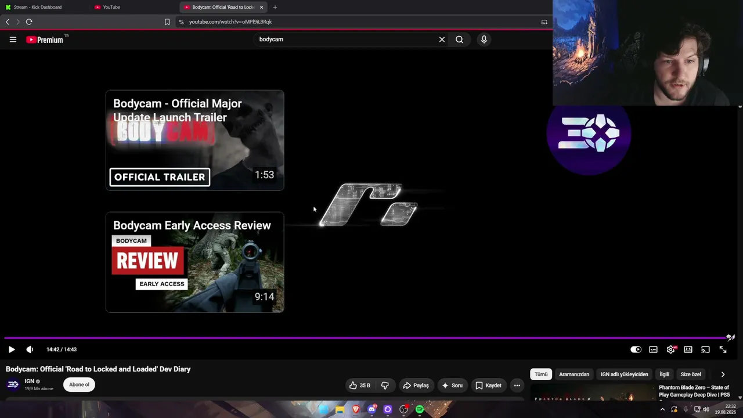
Task: Bookmark this page
Action: click(x=167, y=22)
